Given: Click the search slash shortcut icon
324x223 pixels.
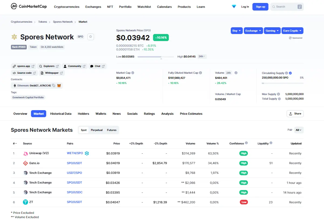Looking at the screenshot, I should (300, 7).
